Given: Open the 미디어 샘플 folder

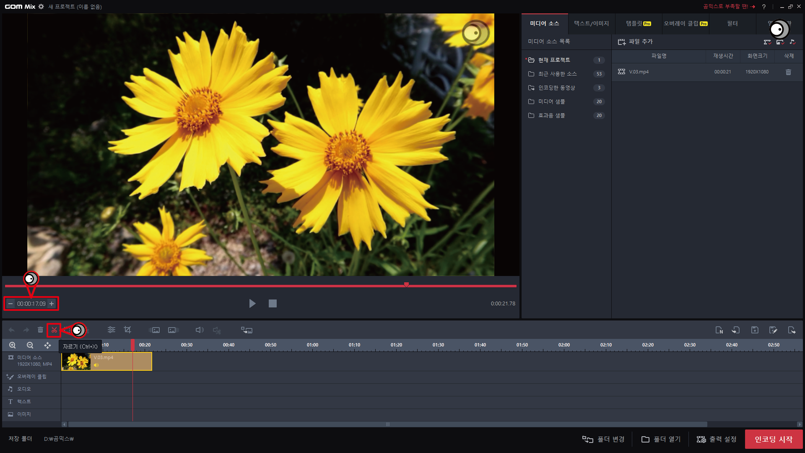Looking at the screenshot, I should pos(551,102).
